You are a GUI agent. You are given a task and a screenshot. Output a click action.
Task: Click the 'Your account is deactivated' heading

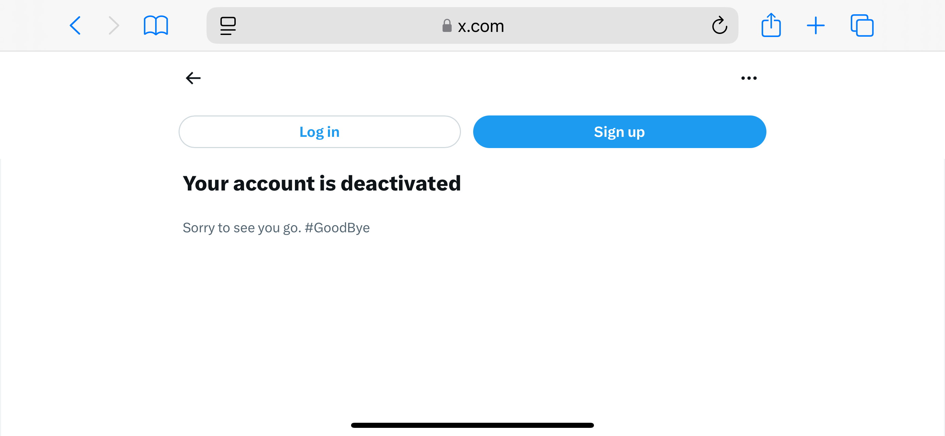(x=322, y=183)
